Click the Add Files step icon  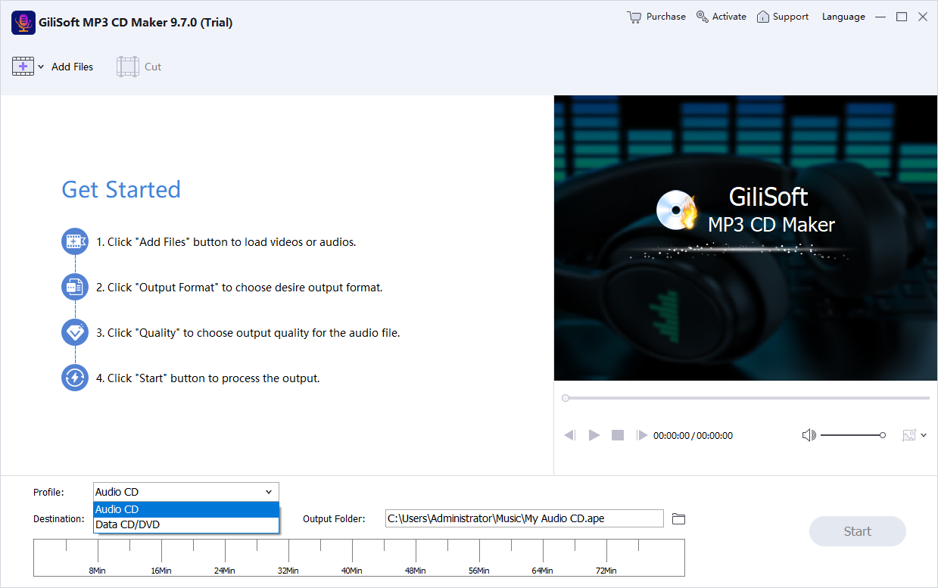[x=75, y=242]
